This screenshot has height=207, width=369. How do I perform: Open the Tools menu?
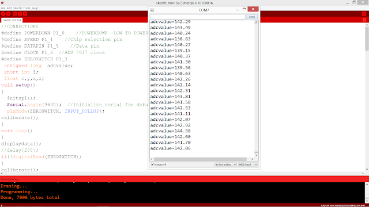pyautogui.click(x=27, y=8)
